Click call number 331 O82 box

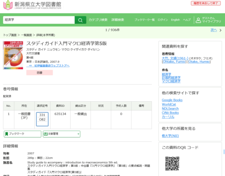click(x=42, y=119)
